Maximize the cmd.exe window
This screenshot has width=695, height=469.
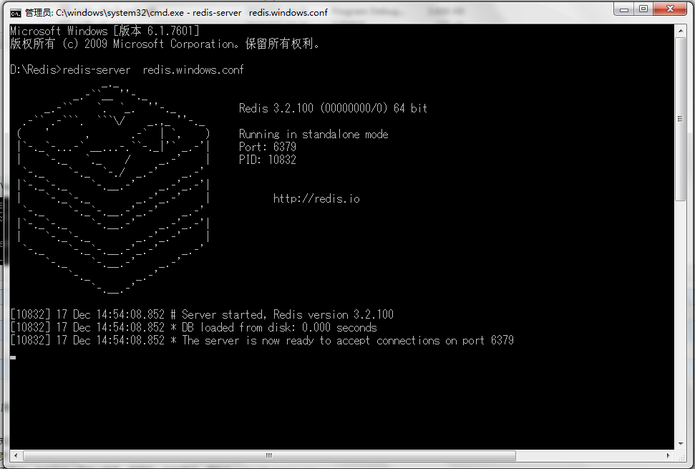click(x=643, y=9)
